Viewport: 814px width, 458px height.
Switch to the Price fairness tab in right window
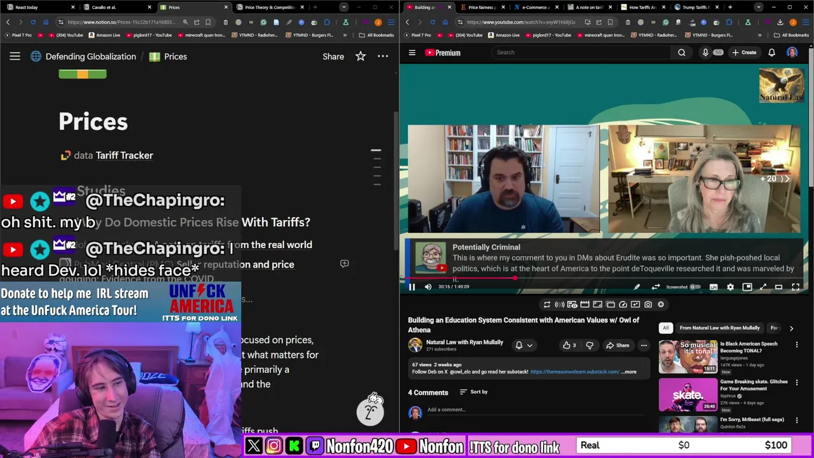click(481, 7)
